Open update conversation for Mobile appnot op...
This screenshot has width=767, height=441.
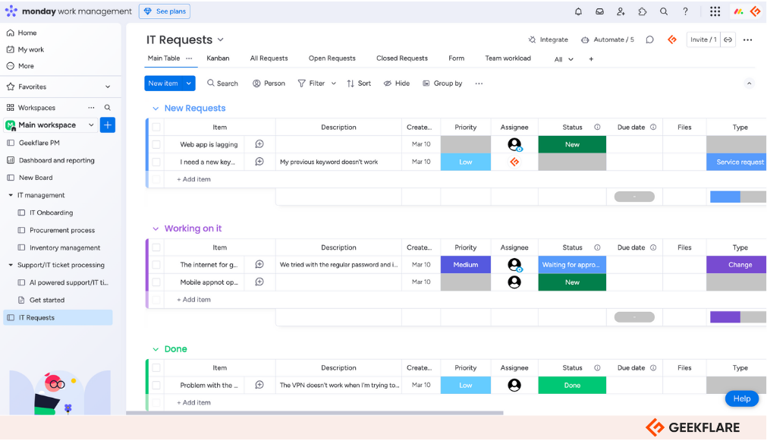[259, 282]
